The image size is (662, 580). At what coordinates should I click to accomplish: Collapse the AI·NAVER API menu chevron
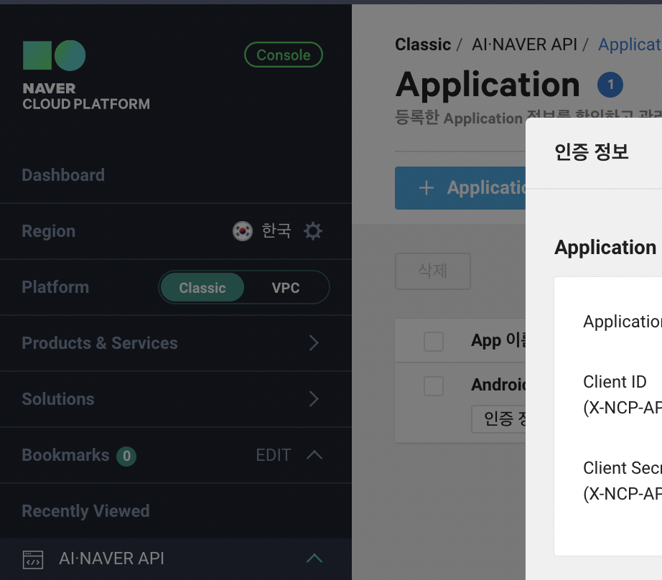pos(314,558)
